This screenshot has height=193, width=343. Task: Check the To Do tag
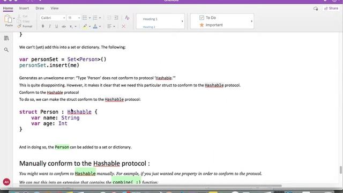point(207,18)
